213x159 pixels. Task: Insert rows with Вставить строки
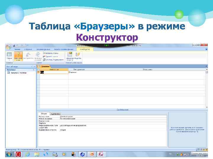click(51, 53)
